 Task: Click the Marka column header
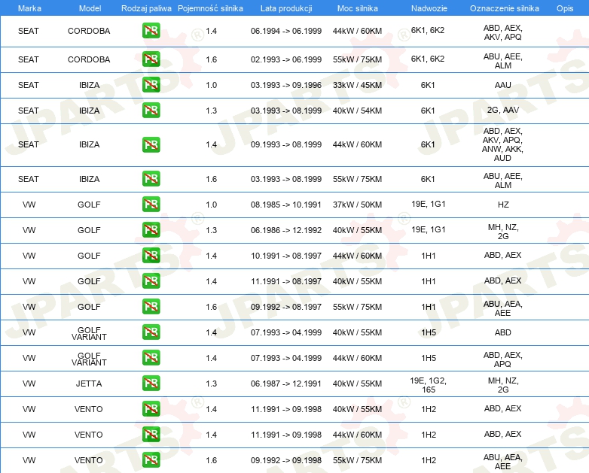[x=29, y=8]
